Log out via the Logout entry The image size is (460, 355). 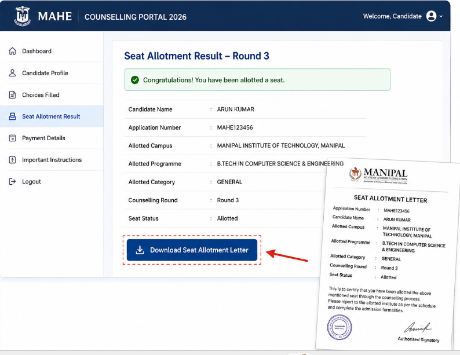click(52, 181)
